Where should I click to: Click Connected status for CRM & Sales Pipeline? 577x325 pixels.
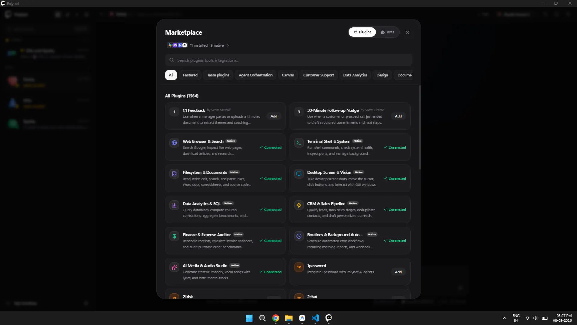click(395, 210)
